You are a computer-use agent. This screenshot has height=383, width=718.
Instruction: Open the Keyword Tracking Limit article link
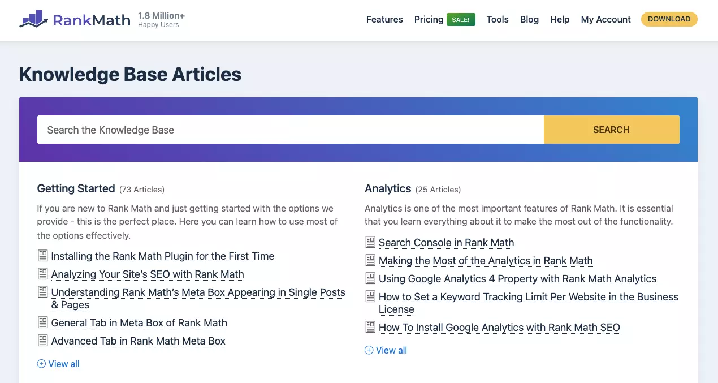click(x=528, y=297)
